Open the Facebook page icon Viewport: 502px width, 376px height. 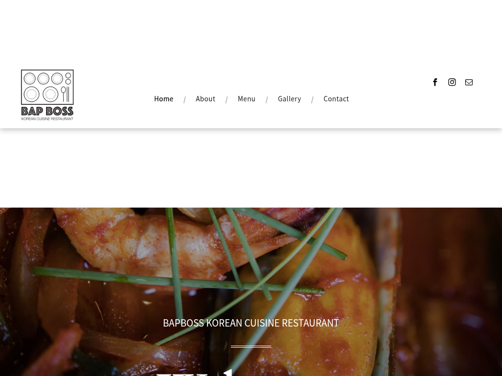(435, 82)
